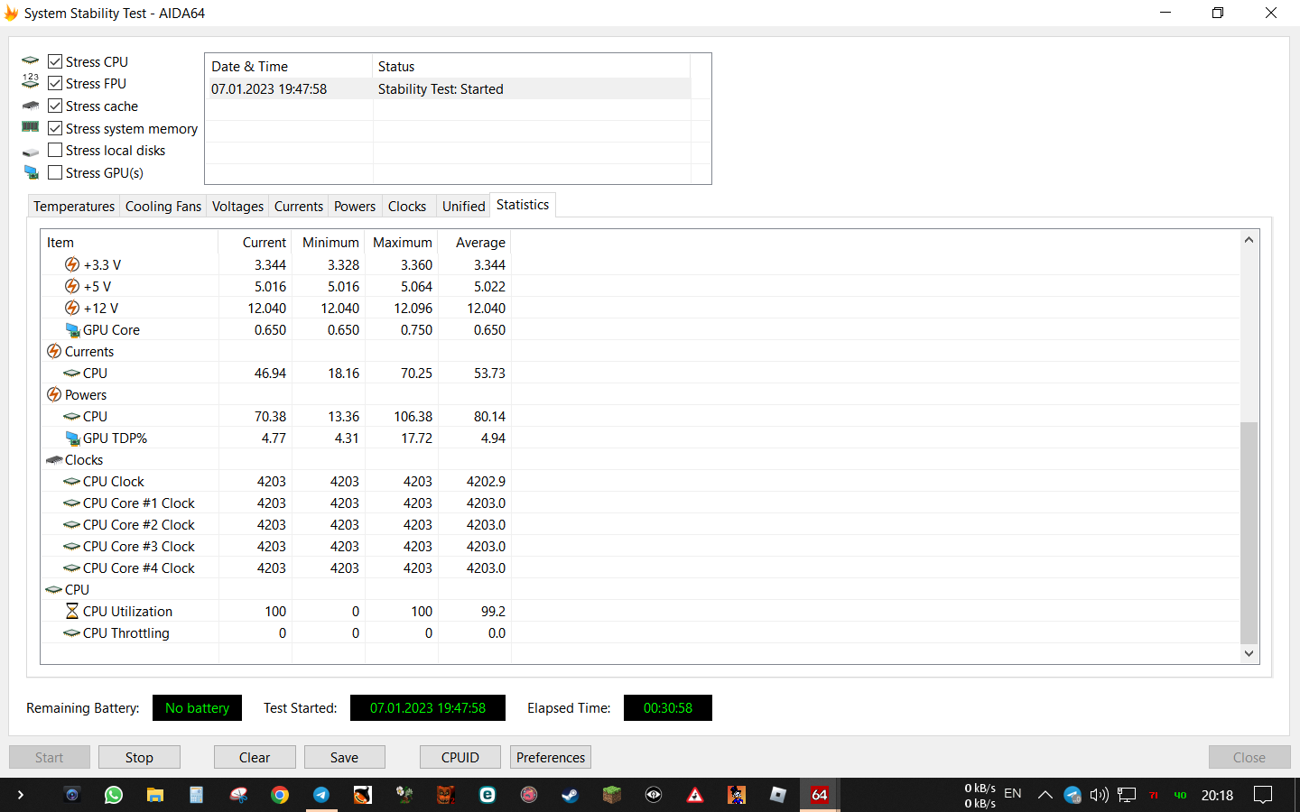Open Steam from the taskbar
The width and height of the screenshot is (1300, 812).
(570, 795)
